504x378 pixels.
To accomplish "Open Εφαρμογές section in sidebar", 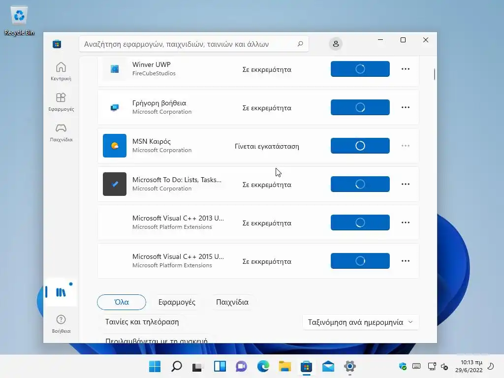I will 61,102.
